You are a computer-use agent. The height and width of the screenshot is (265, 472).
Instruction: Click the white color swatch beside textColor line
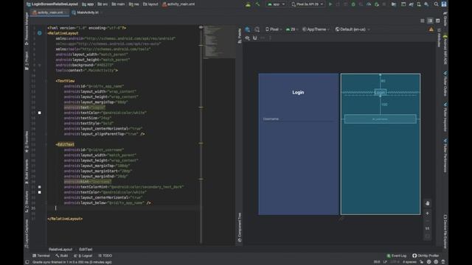[39, 113]
